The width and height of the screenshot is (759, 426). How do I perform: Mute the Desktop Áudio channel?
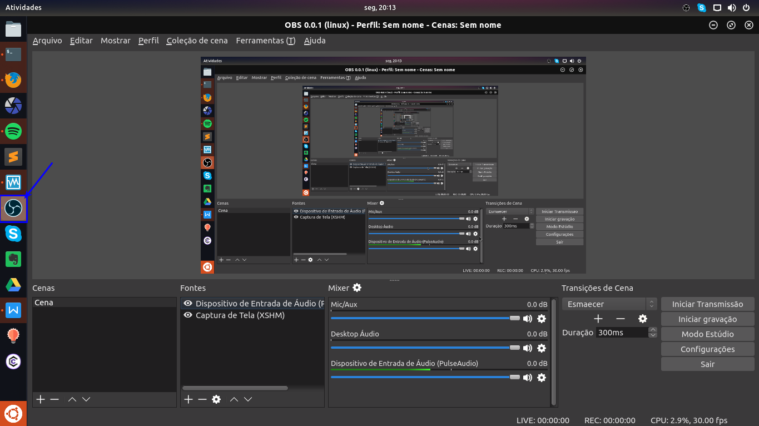pos(527,348)
